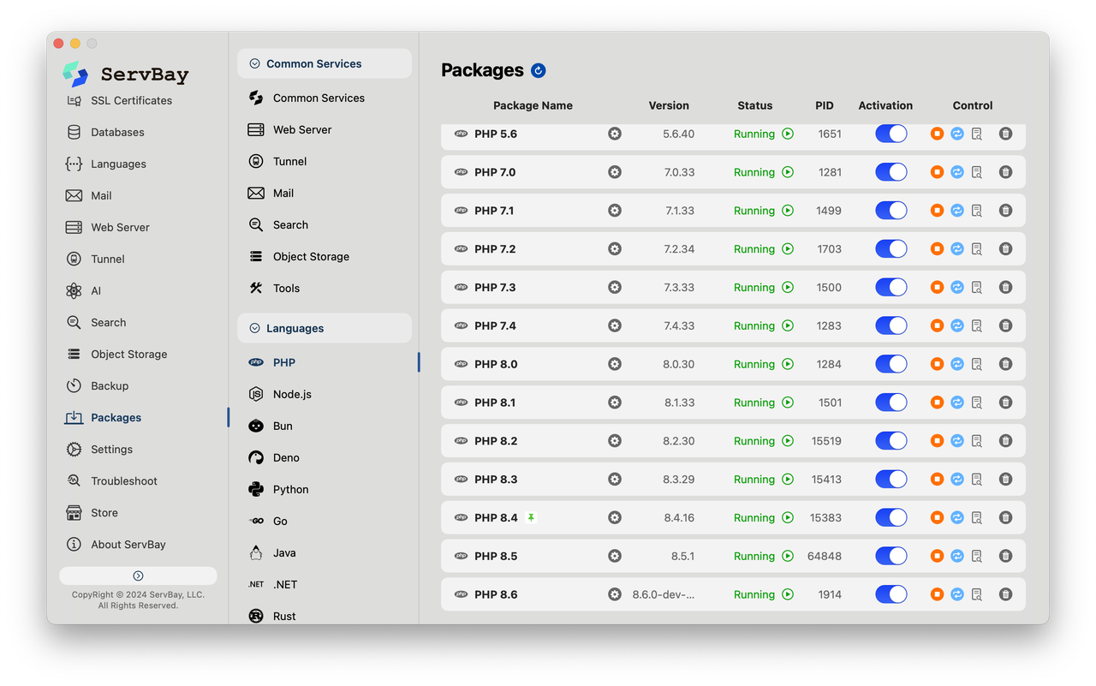Toggle activation switch for PHP 8.0
The height and width of the screenshot is (686, 1096).
pyautogui.click(x=891, y=364)
